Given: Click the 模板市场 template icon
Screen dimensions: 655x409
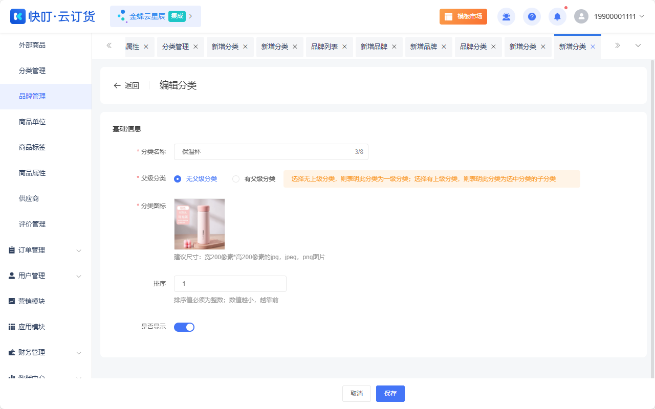Looking at the screenshot, I should tap(448, 16).
